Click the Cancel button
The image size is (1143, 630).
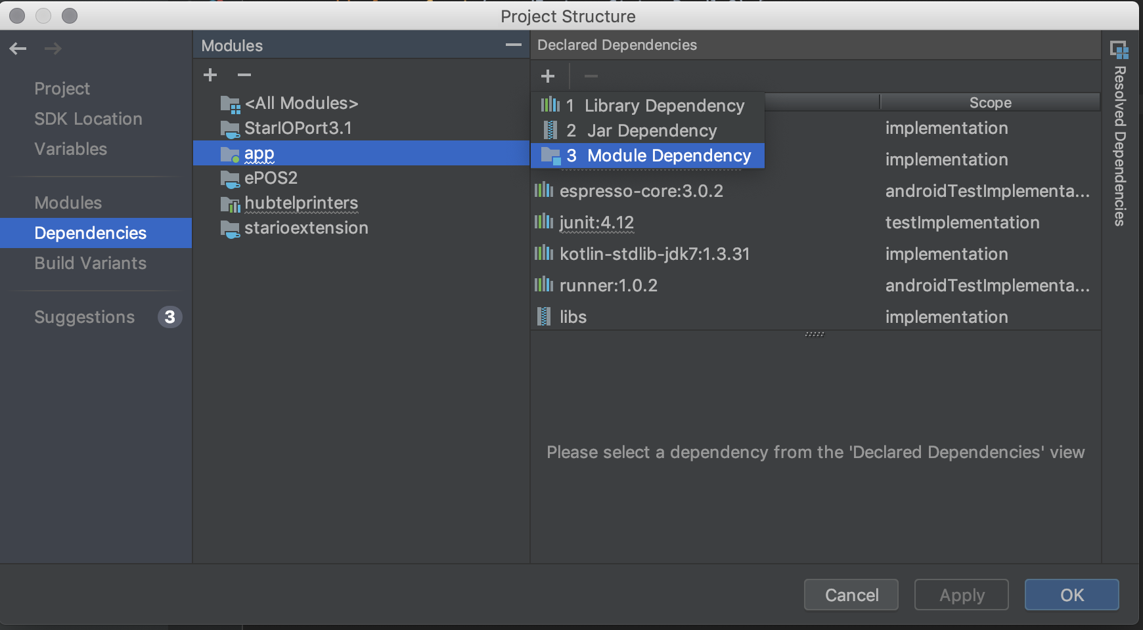click(x=851, y=595)
